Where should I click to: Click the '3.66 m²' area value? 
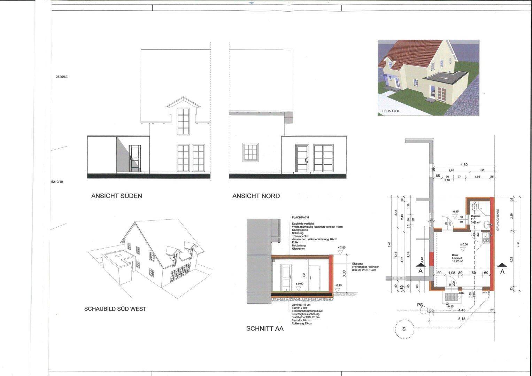pyautogui.click(x=476, y=222)
